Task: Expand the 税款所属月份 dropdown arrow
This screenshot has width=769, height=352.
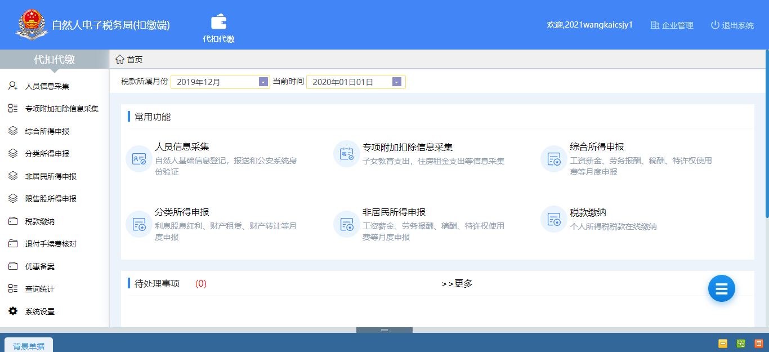Action: [263, 82]
